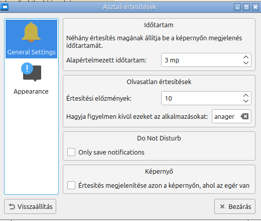Viewport: 261px width, 221px height.
Task: Enable Only save notifications checkbox
Action: (71, 152)
